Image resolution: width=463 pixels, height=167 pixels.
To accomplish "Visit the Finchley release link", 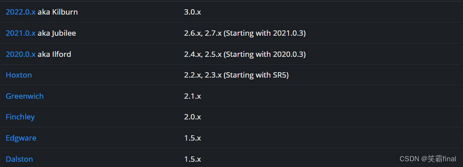I will [x=20, y=117].
